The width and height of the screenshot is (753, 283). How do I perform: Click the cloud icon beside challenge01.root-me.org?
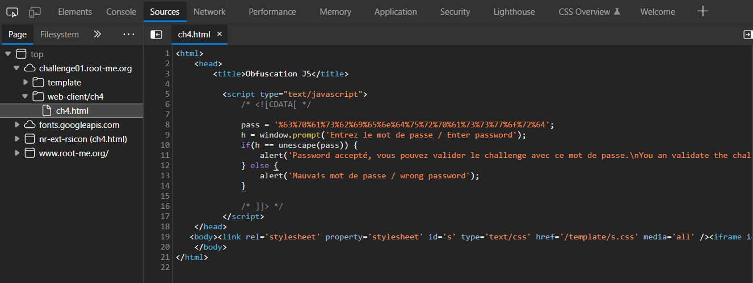pos(30,68)
